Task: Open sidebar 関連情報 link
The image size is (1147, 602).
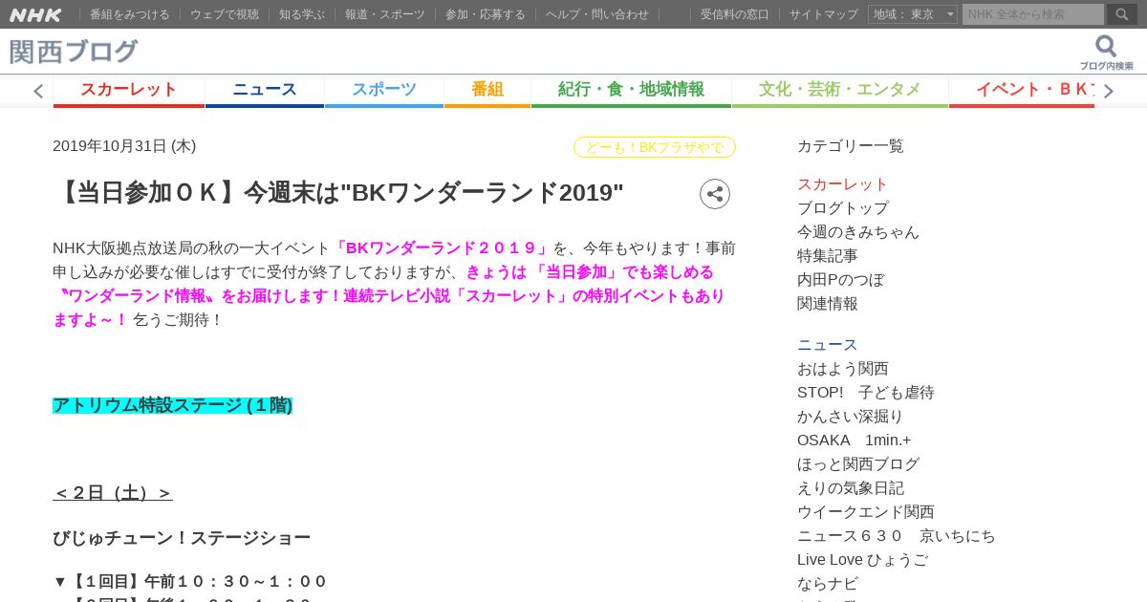Action: (828, 304)
